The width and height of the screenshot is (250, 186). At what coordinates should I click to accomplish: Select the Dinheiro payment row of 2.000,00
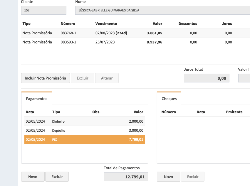click(x=84, y=121)
